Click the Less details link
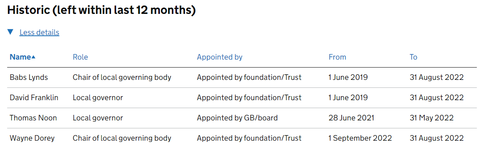The image size is (484, 155). (39, 33)
